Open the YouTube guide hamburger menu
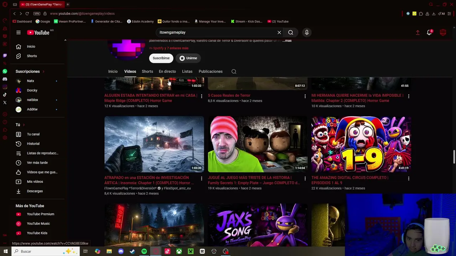456x256 pixels. tap(19, 32)
